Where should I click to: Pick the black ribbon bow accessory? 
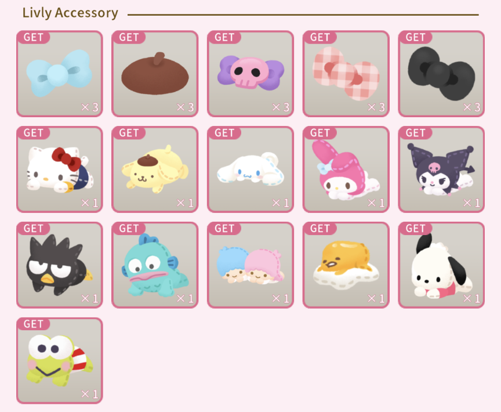tap(441, 74)
